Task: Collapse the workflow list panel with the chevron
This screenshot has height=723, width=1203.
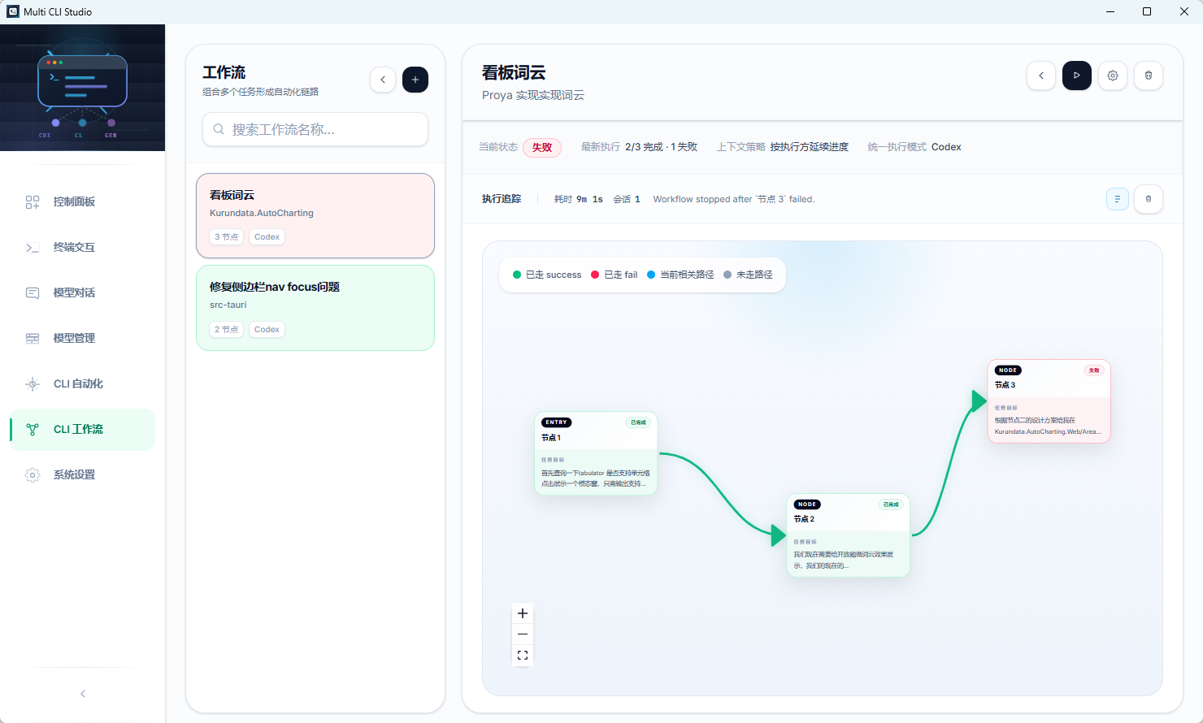Action: click(383, 80)
